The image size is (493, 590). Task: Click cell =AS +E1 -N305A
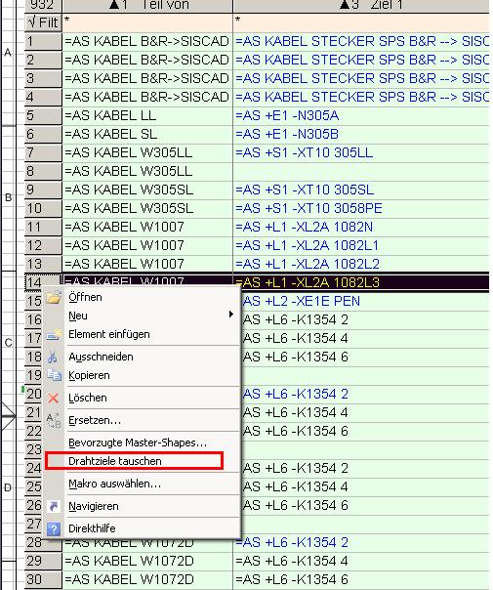361,115
